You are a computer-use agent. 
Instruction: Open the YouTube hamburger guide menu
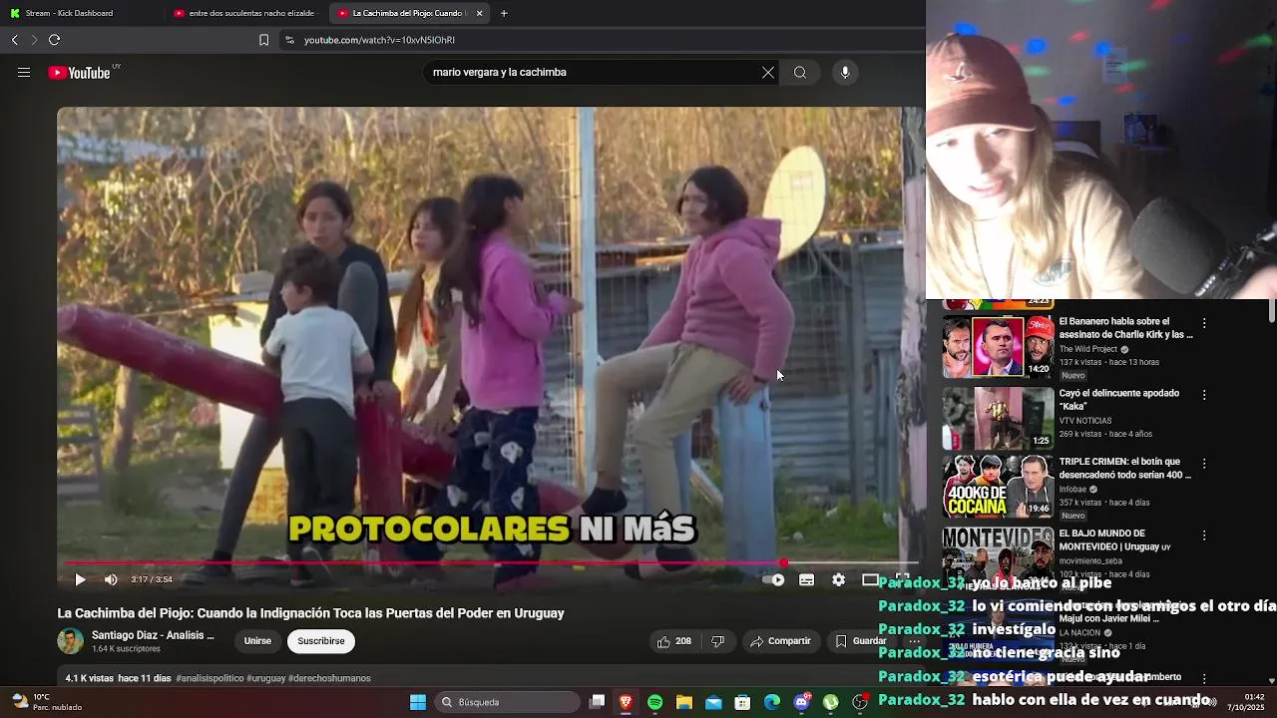click(x=24, y=72)
